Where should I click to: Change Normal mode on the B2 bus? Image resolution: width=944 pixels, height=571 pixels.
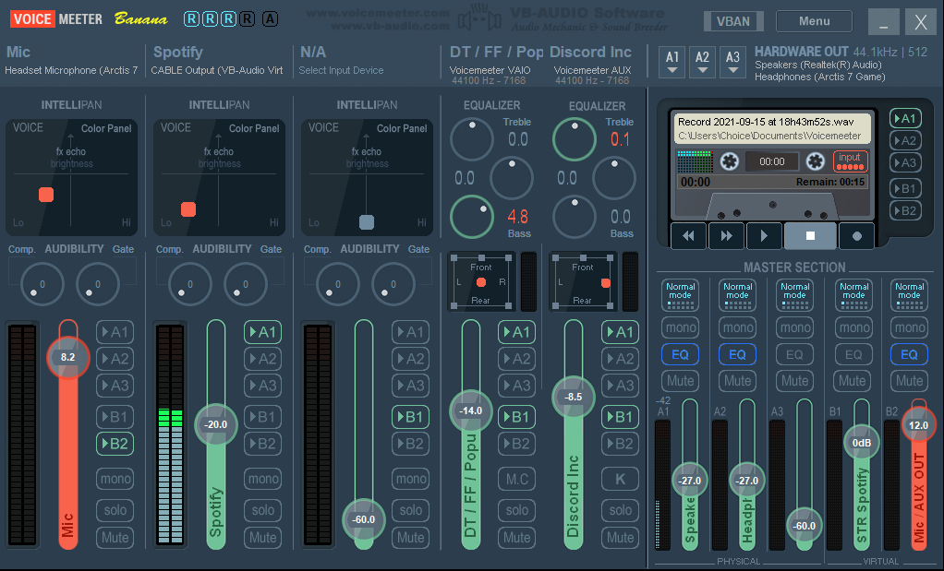tap(909, 294)
